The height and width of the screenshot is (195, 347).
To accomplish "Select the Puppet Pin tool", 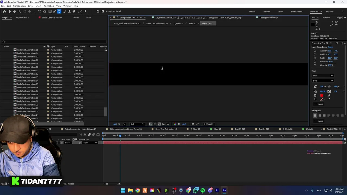I will 85,11.
